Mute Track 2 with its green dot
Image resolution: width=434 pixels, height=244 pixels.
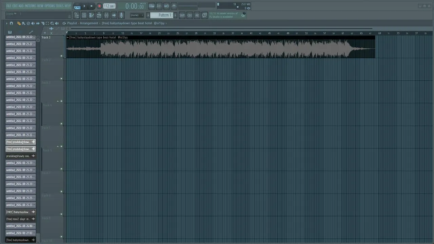61,79
